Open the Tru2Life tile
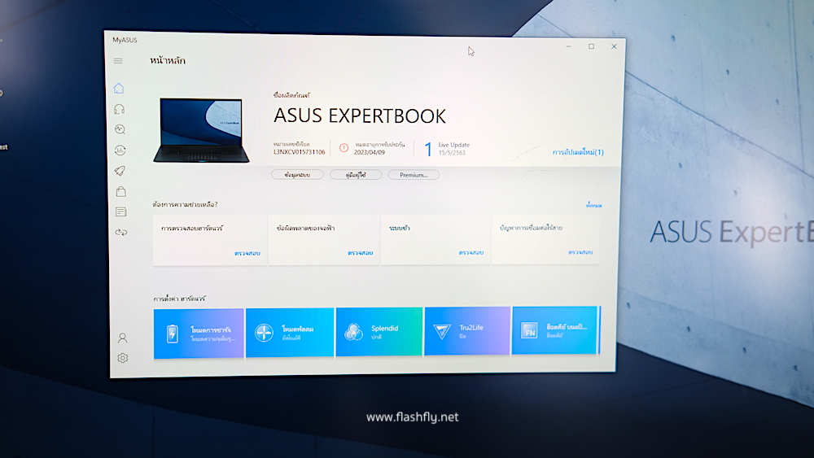The image size is (814, 458). pyautogui.click(x=466, y=330)
